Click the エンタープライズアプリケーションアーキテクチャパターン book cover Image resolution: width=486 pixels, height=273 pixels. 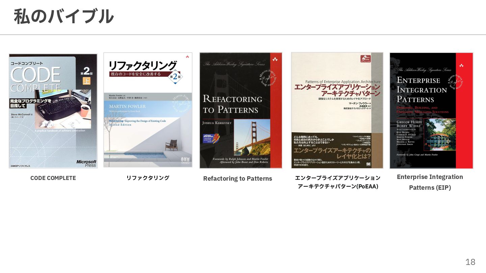pyautogui.click(x=337, y=110)
